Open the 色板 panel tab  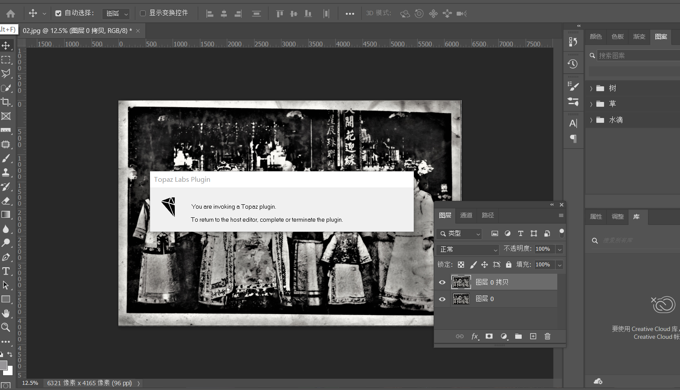(618, 37)
